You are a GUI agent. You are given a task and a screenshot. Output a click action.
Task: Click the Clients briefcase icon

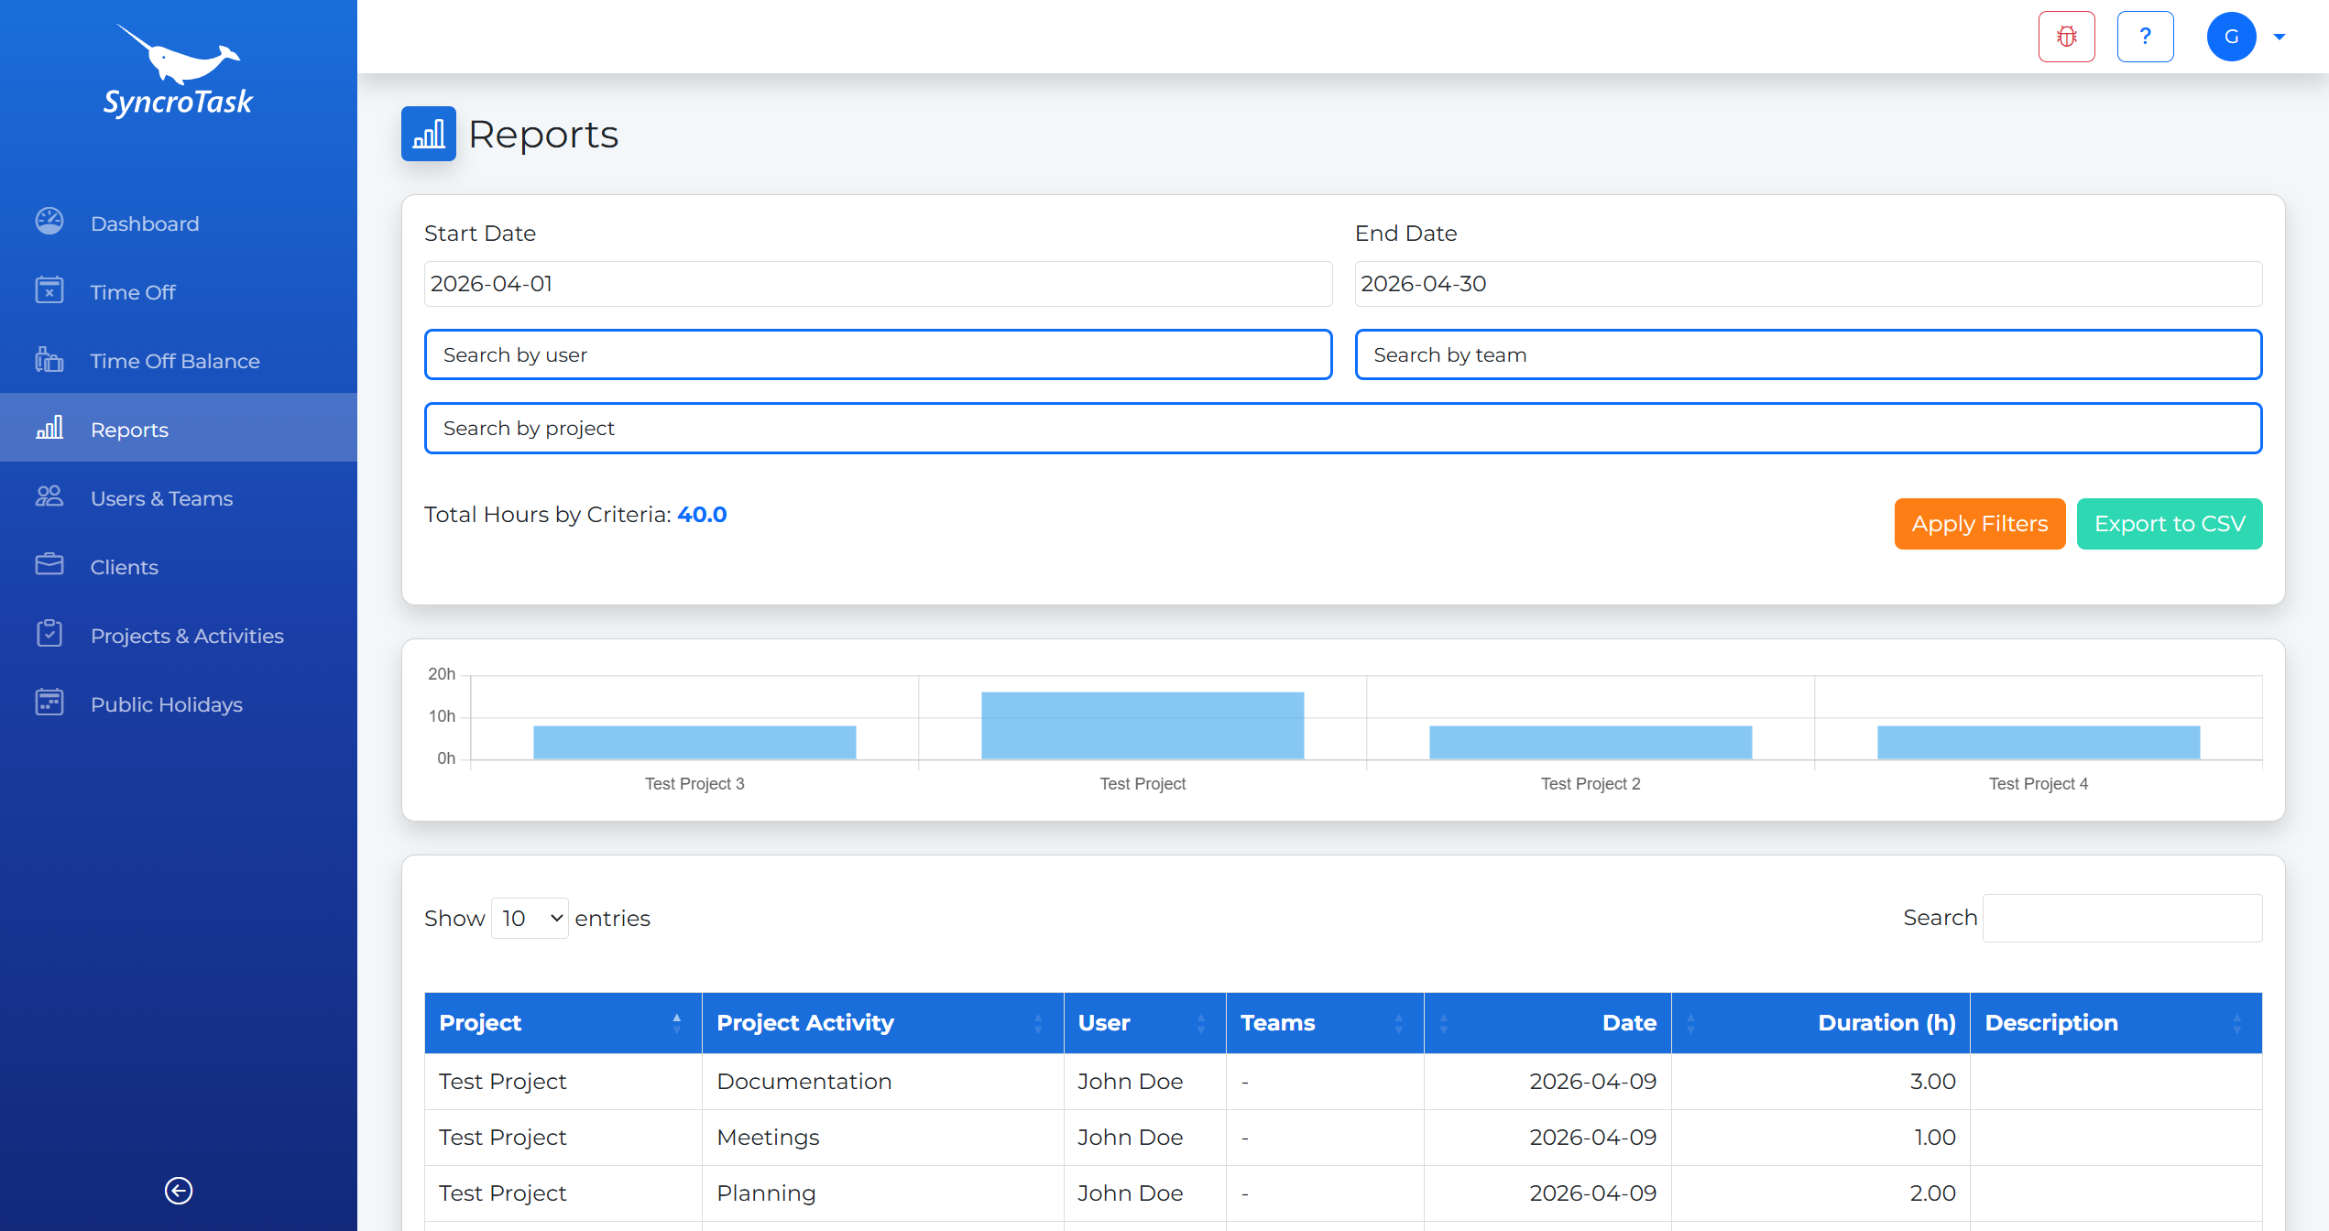49,565
